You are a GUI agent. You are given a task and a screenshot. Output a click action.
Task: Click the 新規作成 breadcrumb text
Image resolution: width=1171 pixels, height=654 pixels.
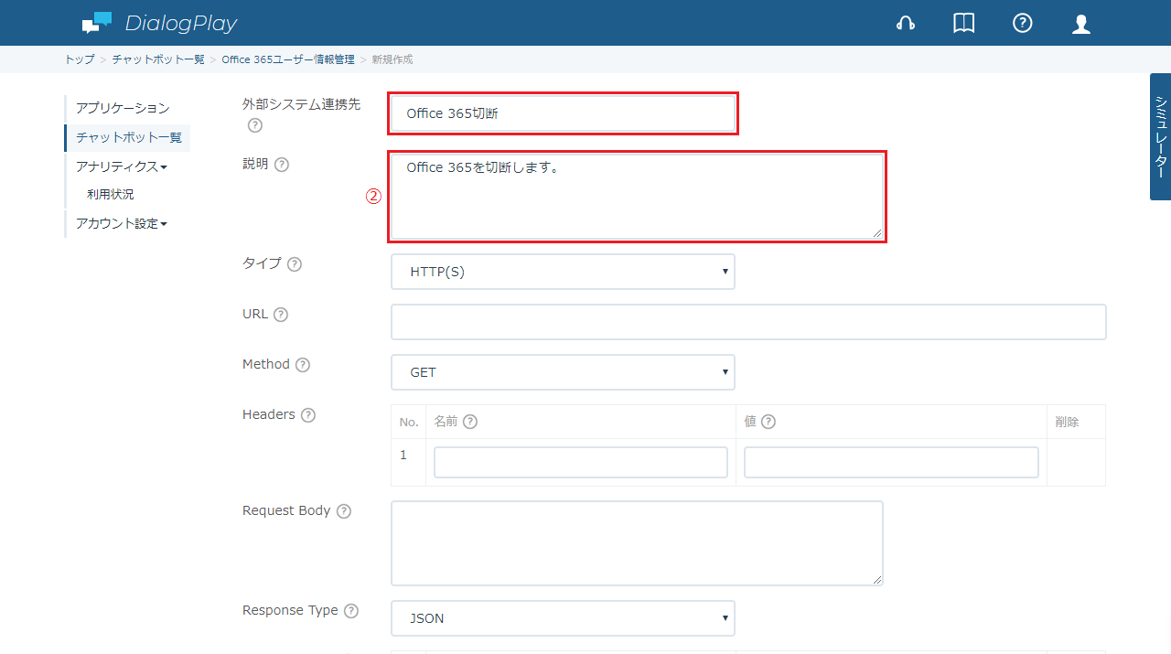tap(392, 59)
